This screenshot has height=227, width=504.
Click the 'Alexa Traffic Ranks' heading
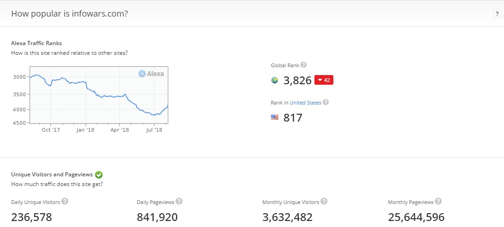click(x=37, y=43)
